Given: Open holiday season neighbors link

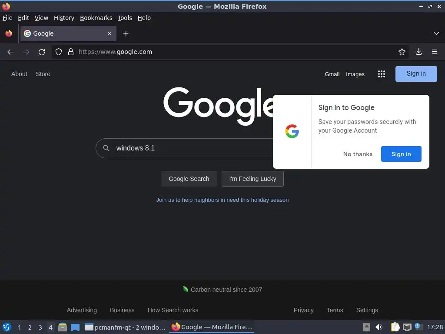Looking at the screenshot, I should click(222, 200).
